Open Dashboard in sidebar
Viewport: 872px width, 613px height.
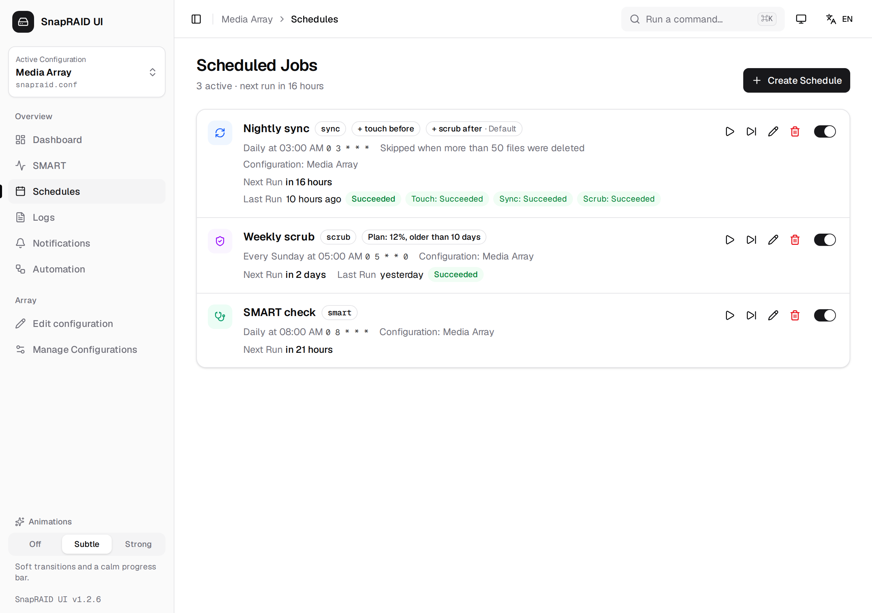click(x=87, y=140)
